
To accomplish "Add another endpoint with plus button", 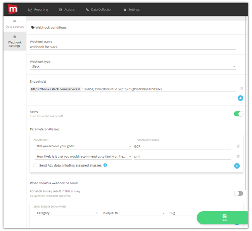I will (x=240, y=98).
